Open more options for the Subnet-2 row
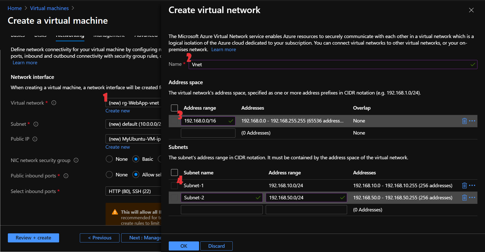This screenshot has height=252, width=485. [x=472, y=198]
